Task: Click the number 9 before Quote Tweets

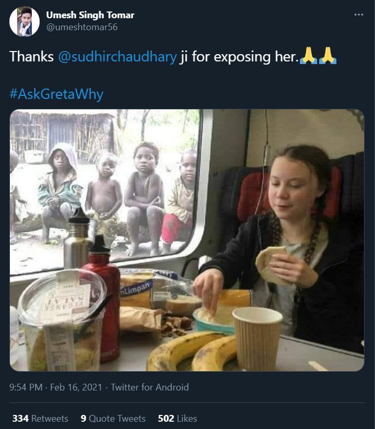Action: (83, 419)
